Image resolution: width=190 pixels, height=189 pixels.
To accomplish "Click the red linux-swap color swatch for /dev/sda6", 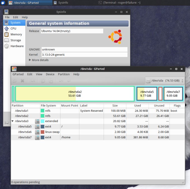I will (42, 132).
